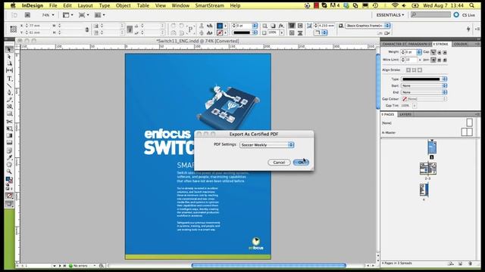Click the Quick Apply lightning icon
The width and height of the screenshot is (485, 272).
(468, 29)
